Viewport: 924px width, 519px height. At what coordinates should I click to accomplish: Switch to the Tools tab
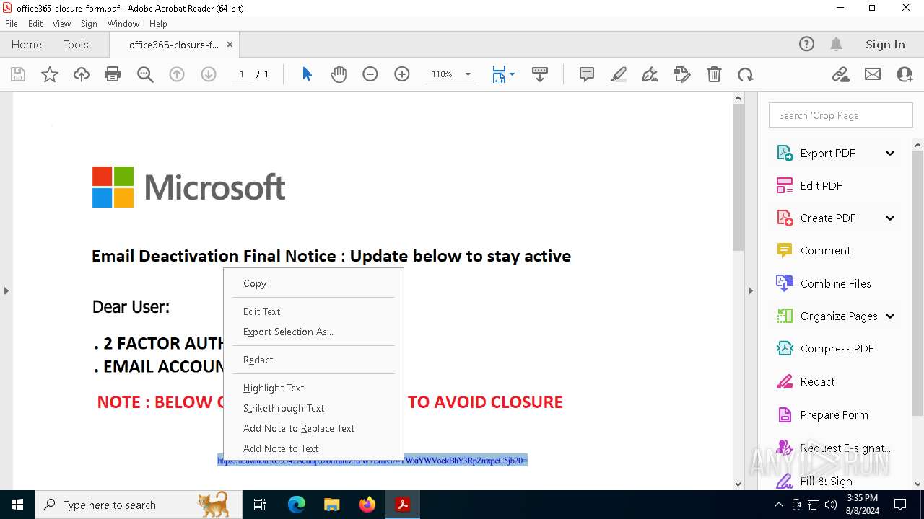point(76,44)
